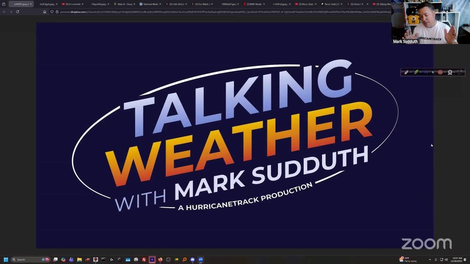Switch to the Eric Webb X tab
Image resolution: width=470 pixels, height=264 pixels.
[202, 4]
